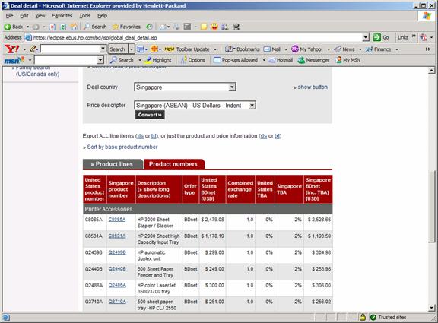Open the Edit menu

(x=24, y=16)
